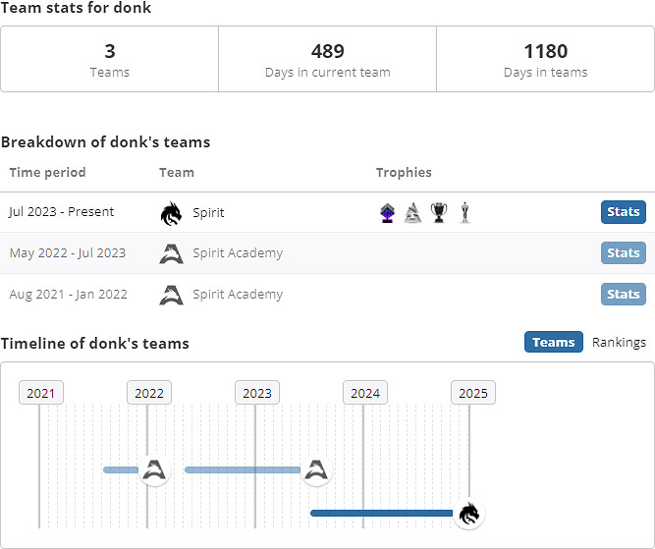The height and width of the screenshot is (549, 655).
Task: Switch to the Teams timeline view
Action: (x=553, y=342)
